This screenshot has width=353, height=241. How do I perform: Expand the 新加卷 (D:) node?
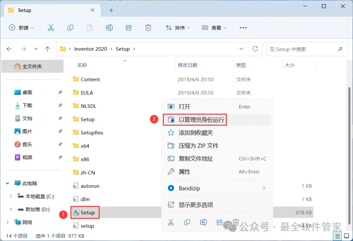[x=10, y=210]
